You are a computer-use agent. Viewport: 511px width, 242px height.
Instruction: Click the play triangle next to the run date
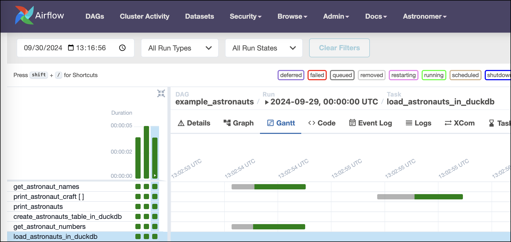coord(267,102)
